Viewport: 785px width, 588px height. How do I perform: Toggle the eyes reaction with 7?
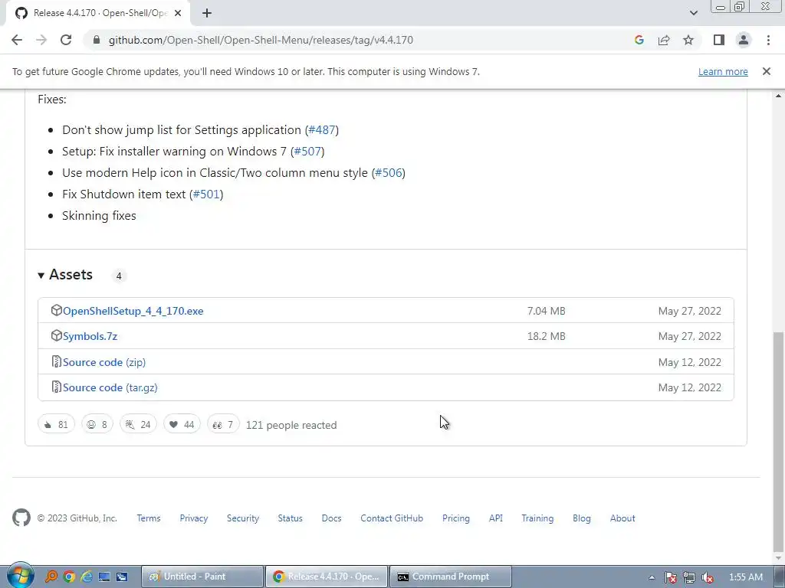tap(223, 424)
